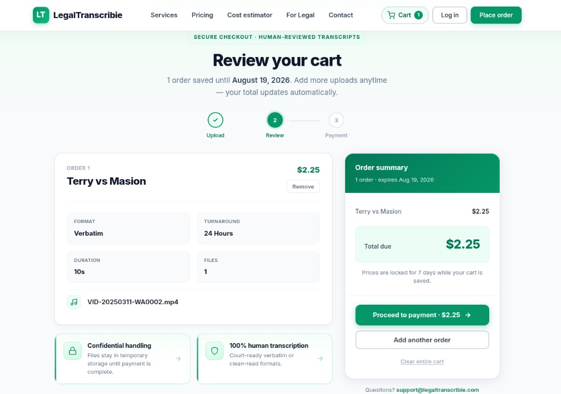Screen dimensions: 561x394
Task: Click the Terry vs Masion order title
Action: (106, 181)
